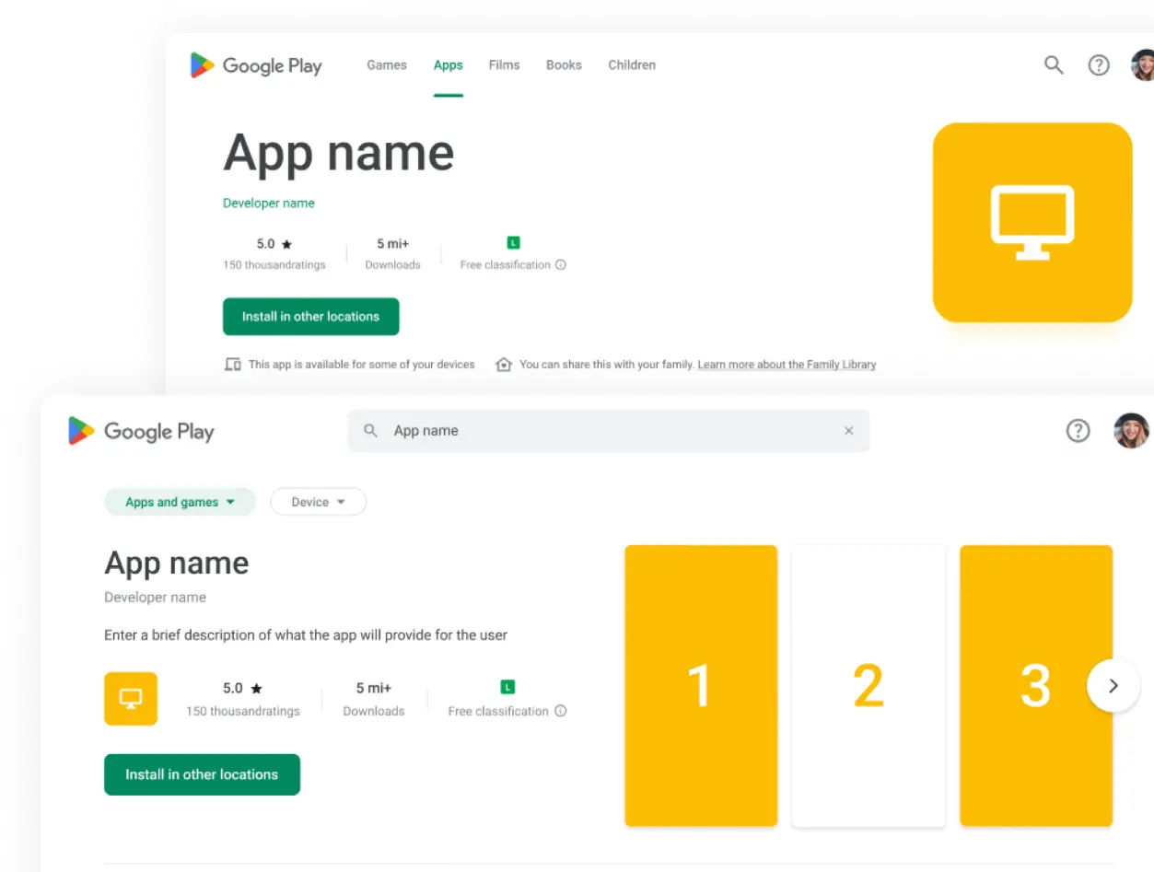Screen dimensions: 1154x872
Task: Select screenshot number 2 thumbnail
Action: pyautogui.click(x=868, y=685)
